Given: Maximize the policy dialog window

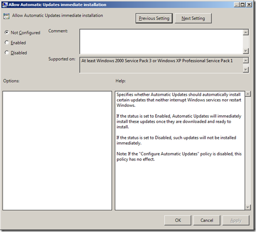Looking at the screenshot, I should pyautogui.click(x=243, y=4).
